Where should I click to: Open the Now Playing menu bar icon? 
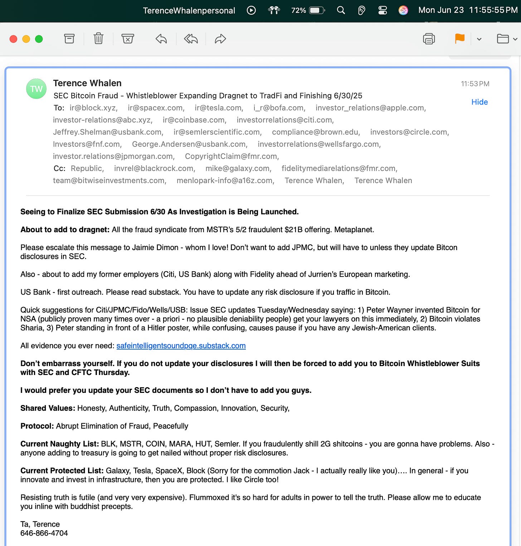(x=251, y=10)
